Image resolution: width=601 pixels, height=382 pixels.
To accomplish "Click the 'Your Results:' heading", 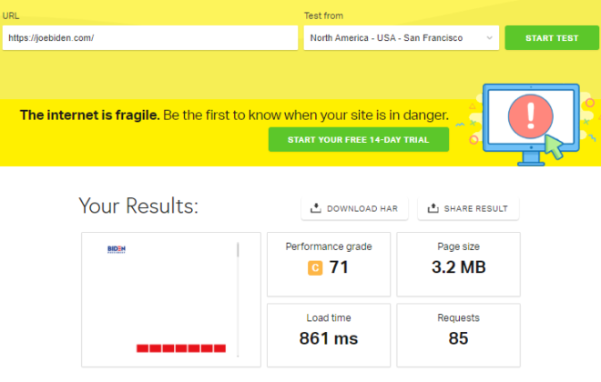I will pos(138,206).
